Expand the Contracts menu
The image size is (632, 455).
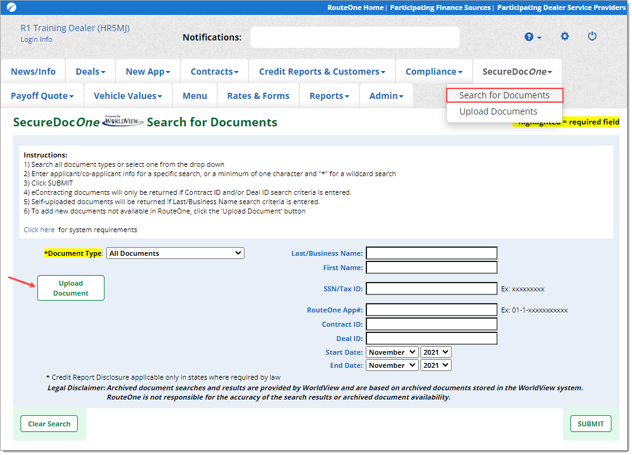pos(215,72)
